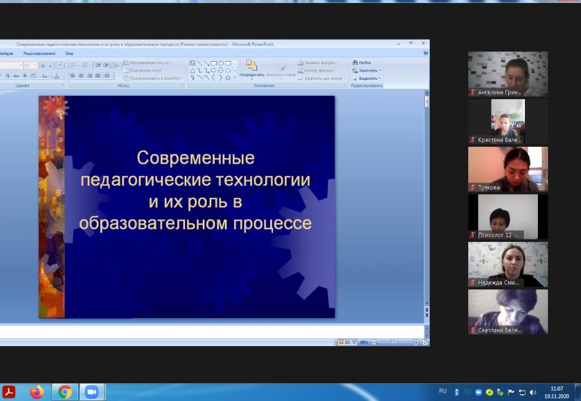
Task: Select the Туякова participant video thumbnail
Action: coord(508,169)
